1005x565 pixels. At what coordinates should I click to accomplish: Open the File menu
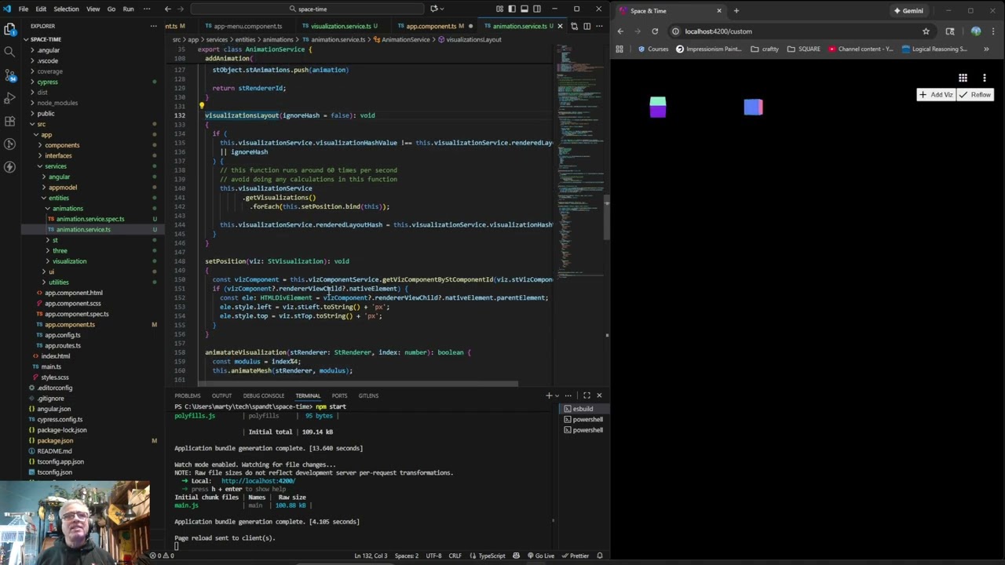click(24, 9)
